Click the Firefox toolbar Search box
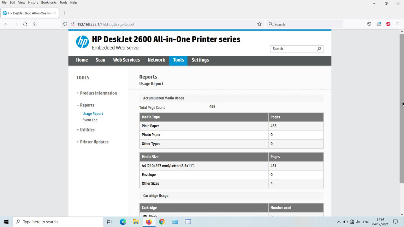Image resolution: width=404 pixels, height=227 pixels. pyautogui.click(x=305, y=24)
